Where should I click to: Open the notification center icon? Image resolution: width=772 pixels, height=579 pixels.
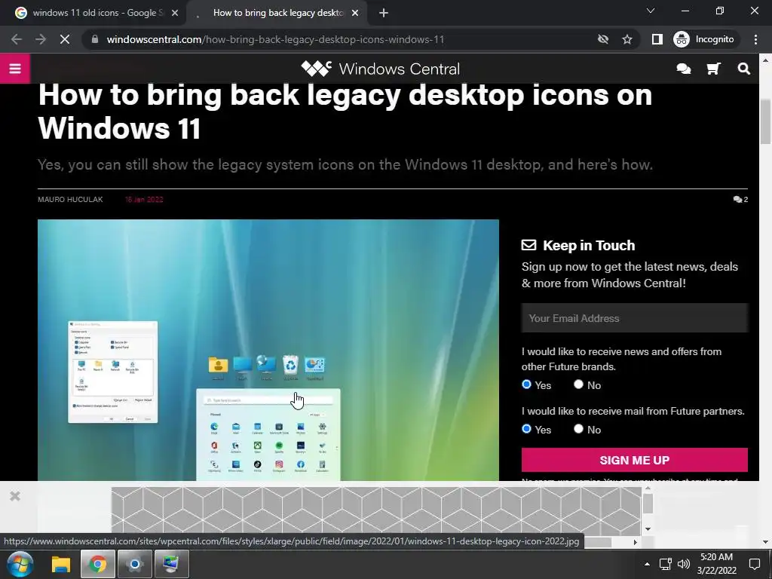click(x=754, y=564)
